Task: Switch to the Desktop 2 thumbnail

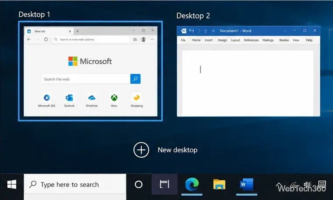Action: (249, 71)
